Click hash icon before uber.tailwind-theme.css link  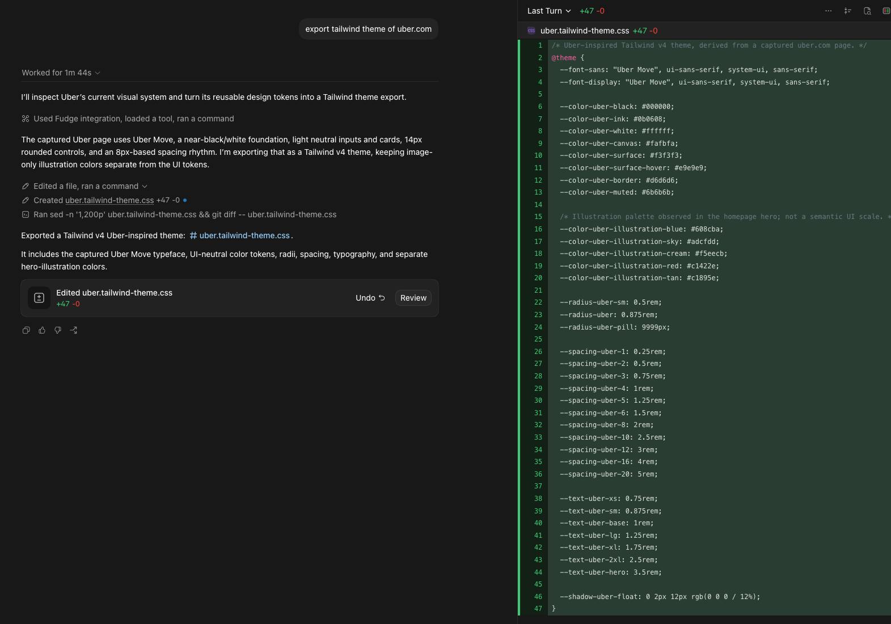tap(193, 235)
